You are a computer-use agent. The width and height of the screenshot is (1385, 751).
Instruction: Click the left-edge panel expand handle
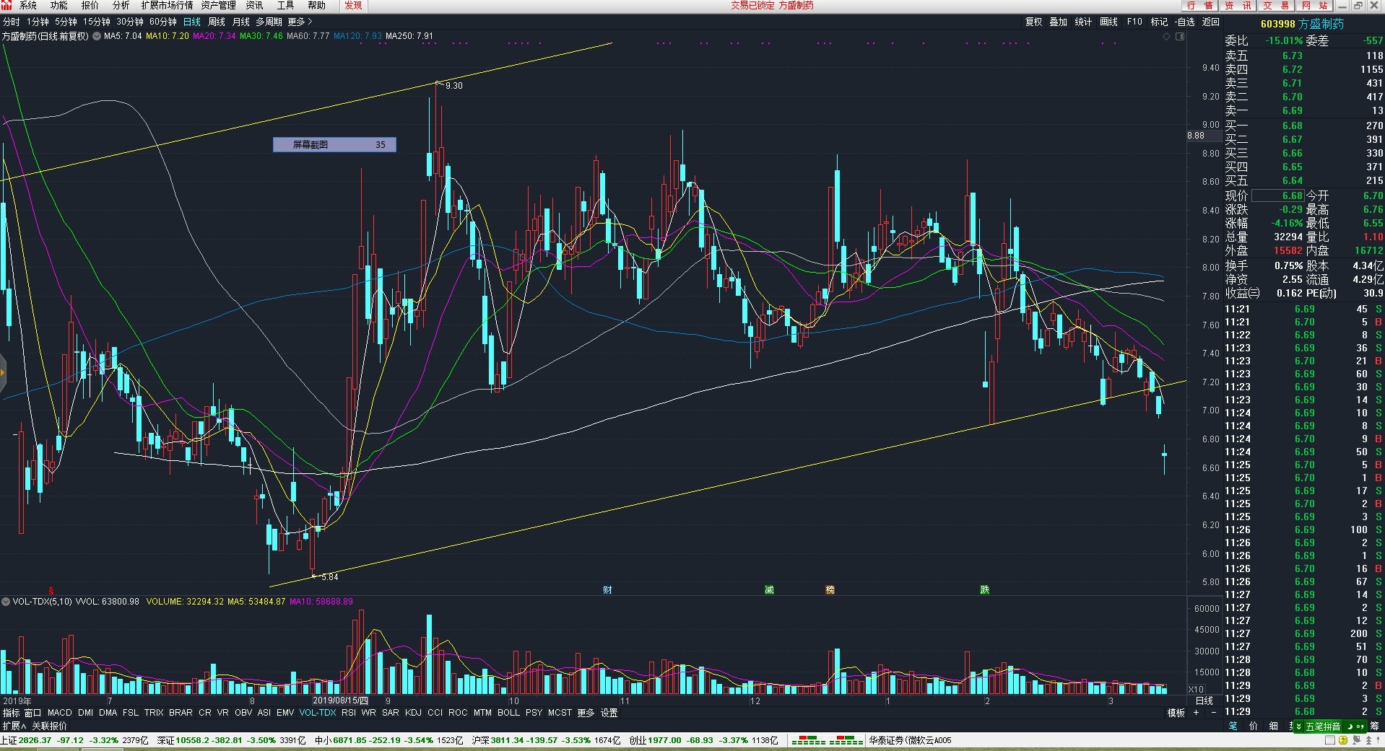(3, 373)
